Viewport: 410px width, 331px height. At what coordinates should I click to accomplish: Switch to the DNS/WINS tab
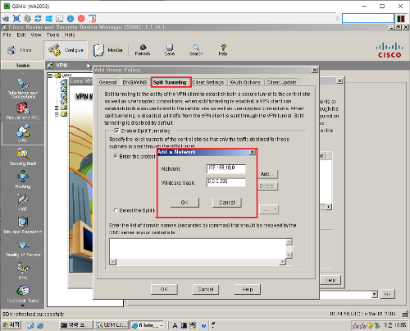coord(134,82)
